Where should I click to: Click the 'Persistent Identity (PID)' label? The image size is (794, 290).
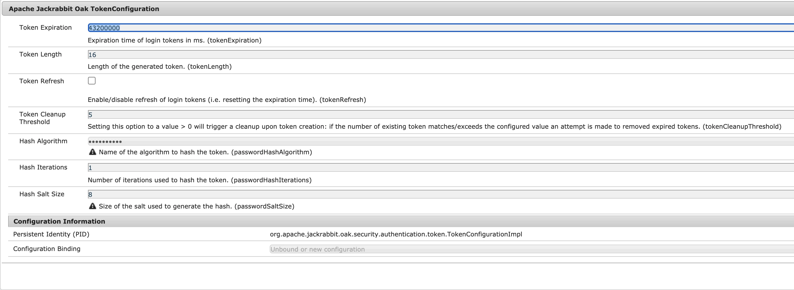51,234
